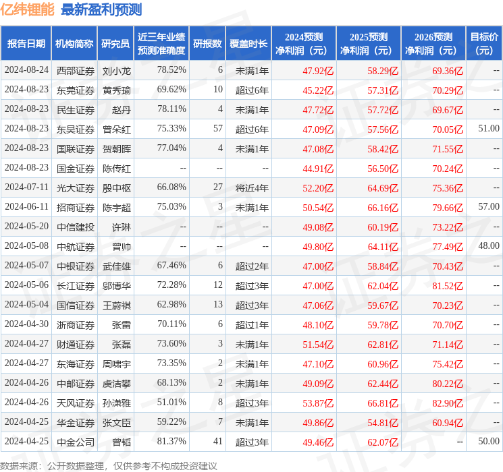This screenshot has height=472, width=503.
Task: Click the 2026预测净利润 header
Action: 433,44
